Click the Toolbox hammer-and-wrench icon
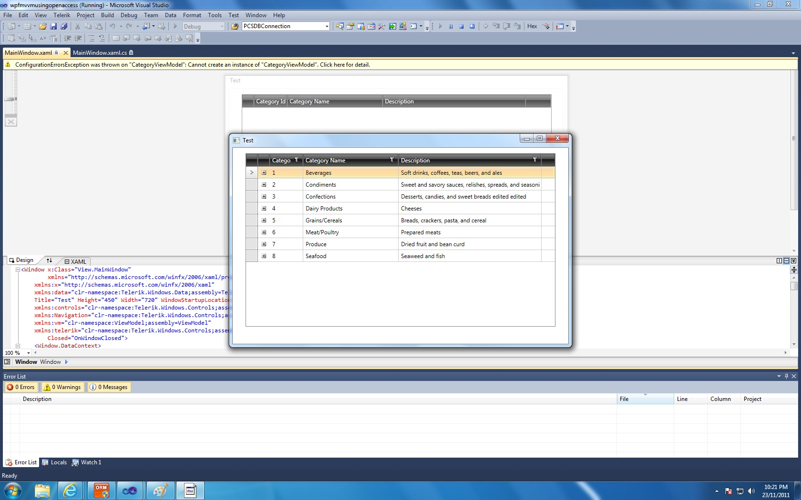 pos(382,27)
